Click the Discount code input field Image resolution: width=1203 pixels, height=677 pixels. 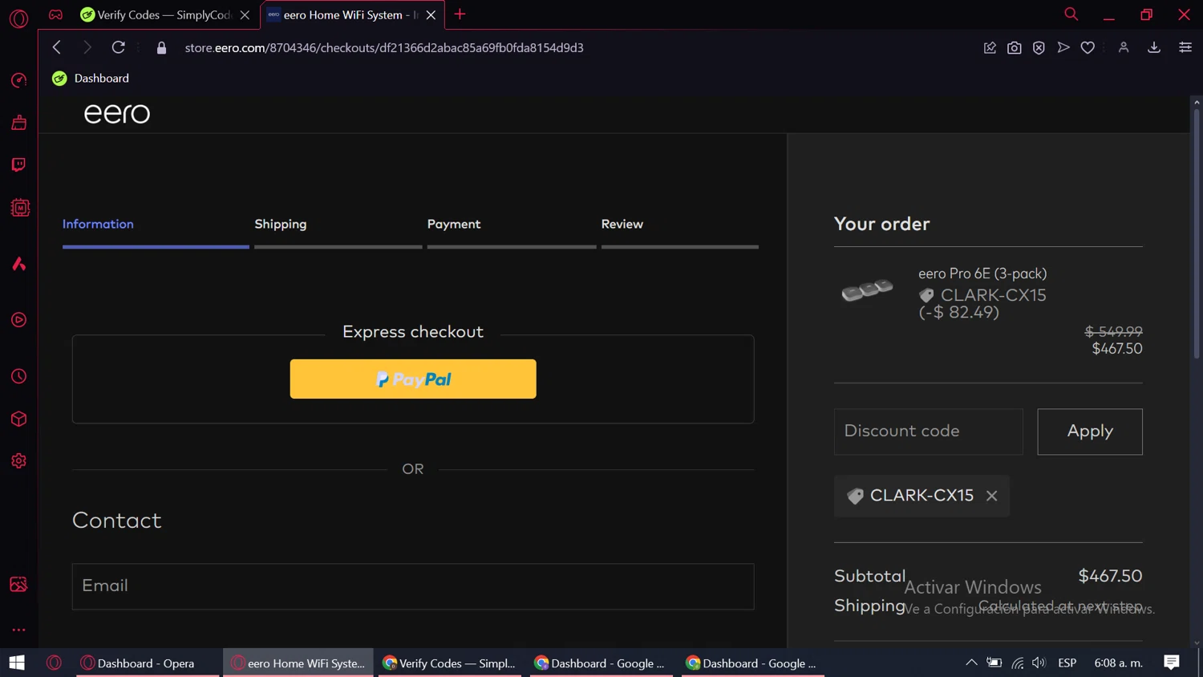coord(928,432)
